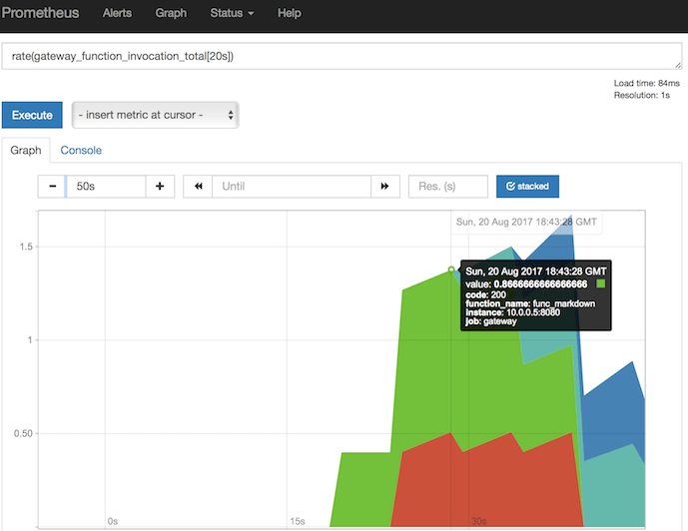Click the Prometheus brand link
The width and height of the screenshot is (688, 531).
[43, 14]
